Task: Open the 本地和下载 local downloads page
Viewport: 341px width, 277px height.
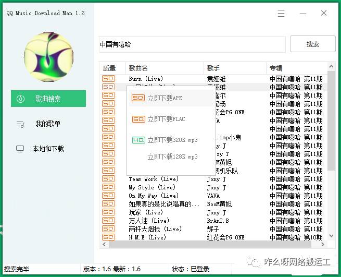Action: pyautogui.click(x=48, y=149)
